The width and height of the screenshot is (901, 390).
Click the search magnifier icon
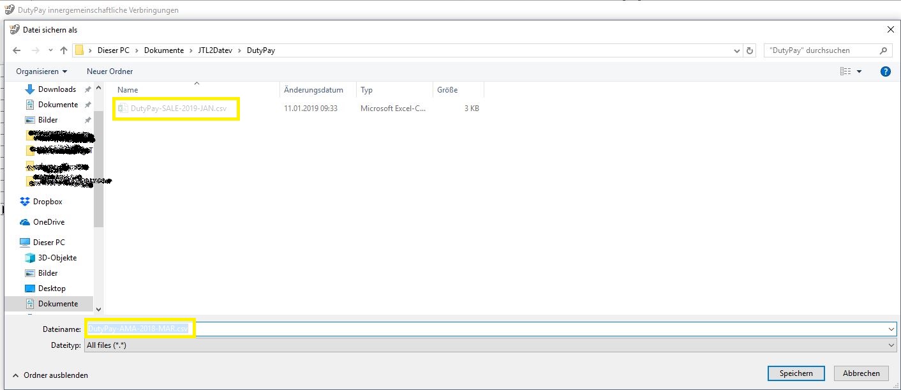[884, 50]
